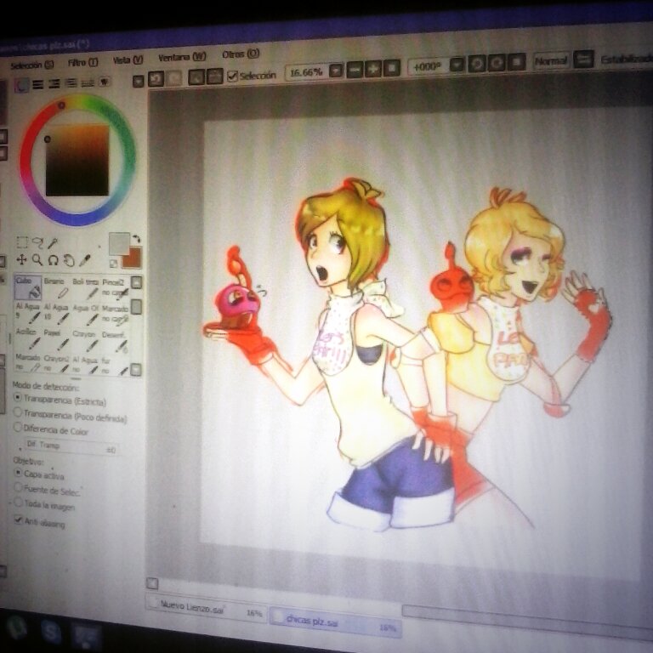
Task: Click the transparent color toggle icon
Action: click(x=113, y=264)
